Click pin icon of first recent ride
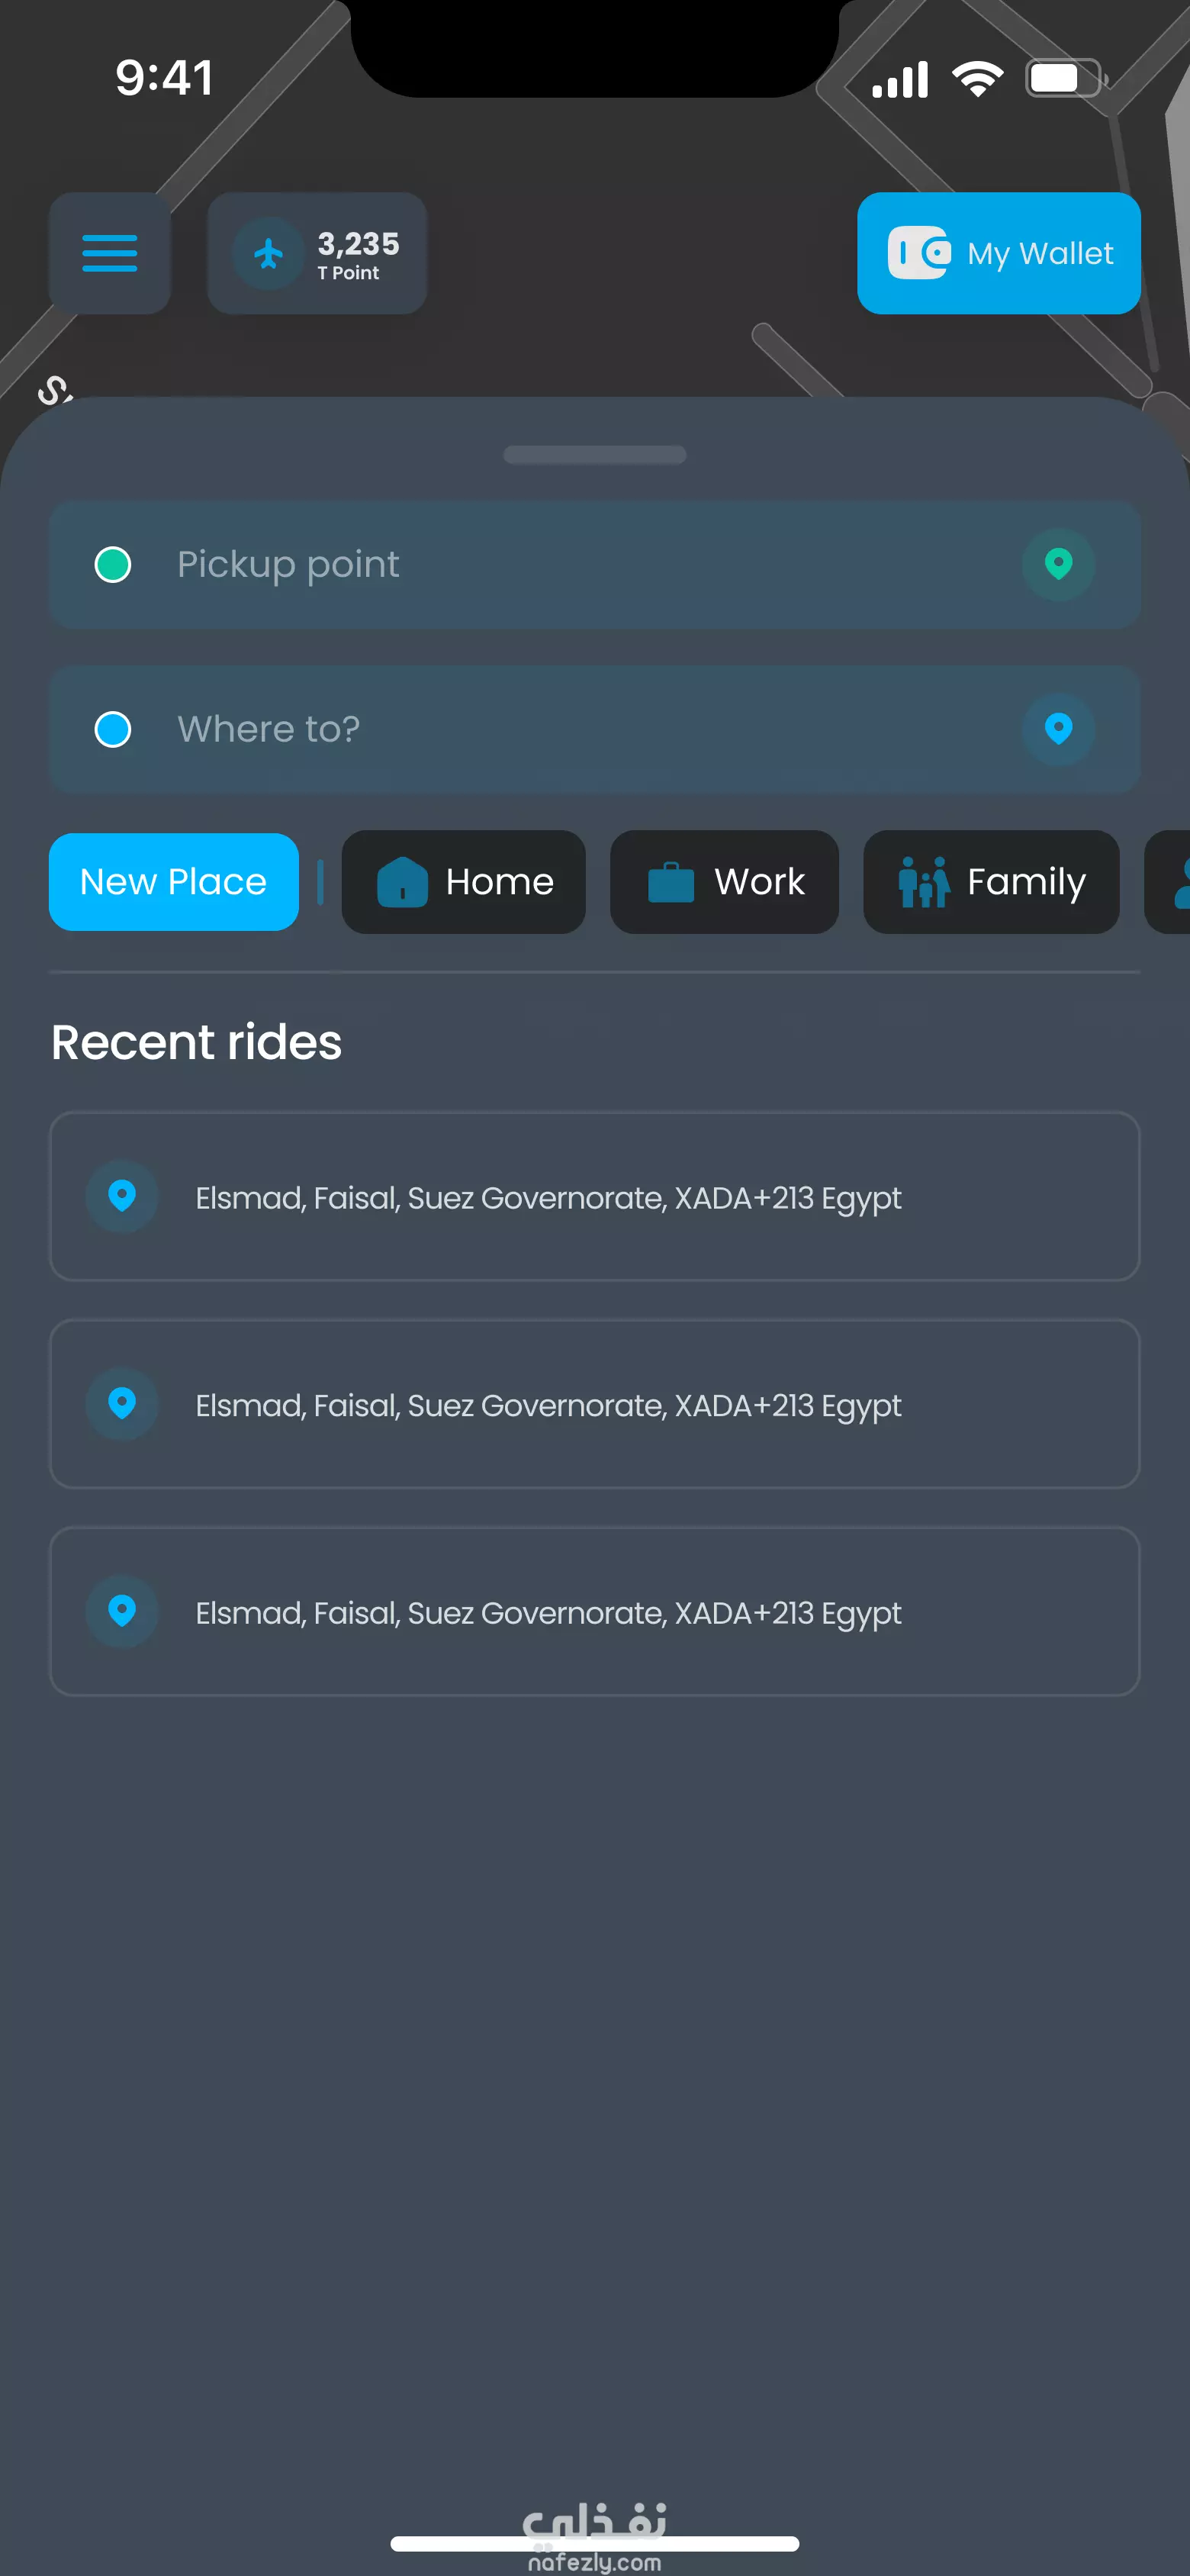 [122, 1196]
